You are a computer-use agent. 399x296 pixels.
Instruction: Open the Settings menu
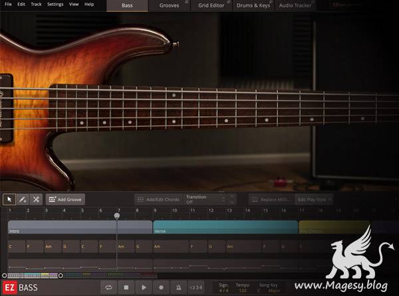pos(55,5)
